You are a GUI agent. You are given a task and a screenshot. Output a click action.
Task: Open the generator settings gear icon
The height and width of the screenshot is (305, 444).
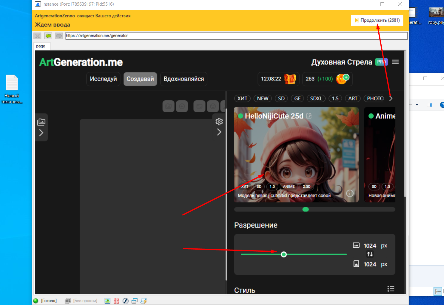click(219, 121)
